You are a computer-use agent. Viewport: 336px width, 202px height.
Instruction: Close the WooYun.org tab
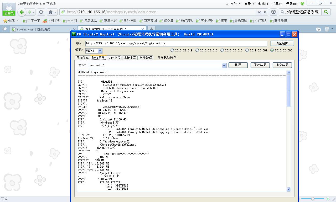coord(74,29)
